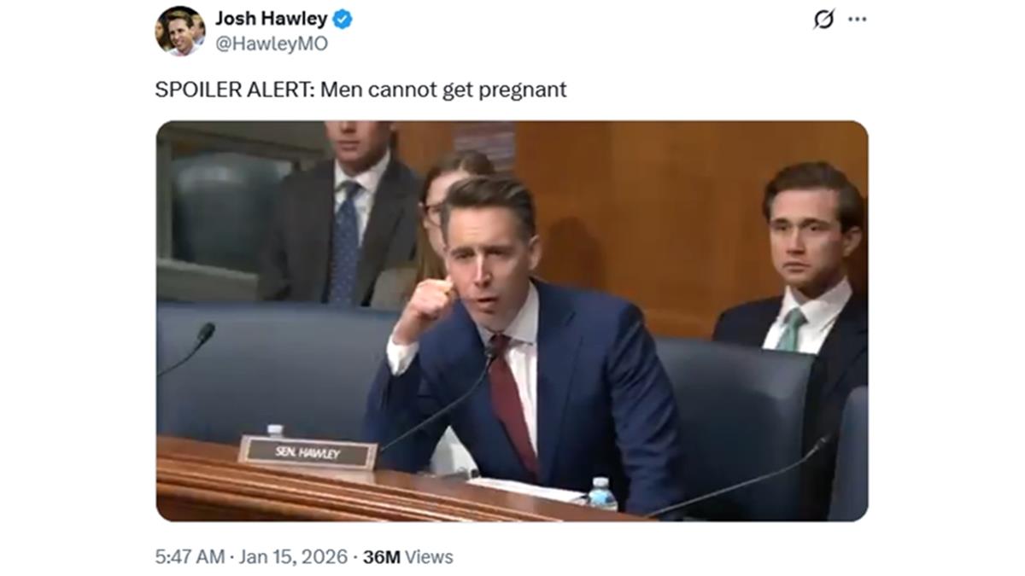The width and height of the screenshot is (1025, 576).
Task: Open Josh Hawley's profile avatar
Action: [x=179, y=31]
